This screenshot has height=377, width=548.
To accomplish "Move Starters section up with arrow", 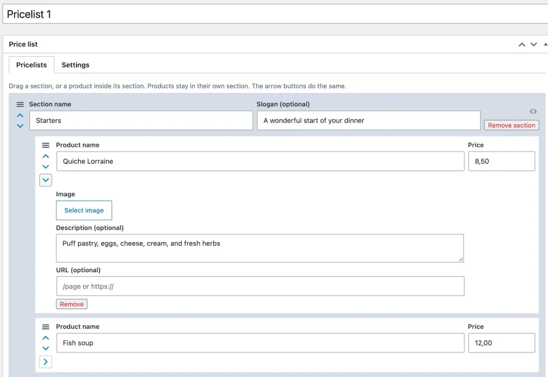I will 20,115.
